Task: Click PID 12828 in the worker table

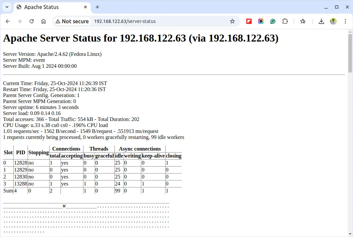Action: click(x=20, y=163)
